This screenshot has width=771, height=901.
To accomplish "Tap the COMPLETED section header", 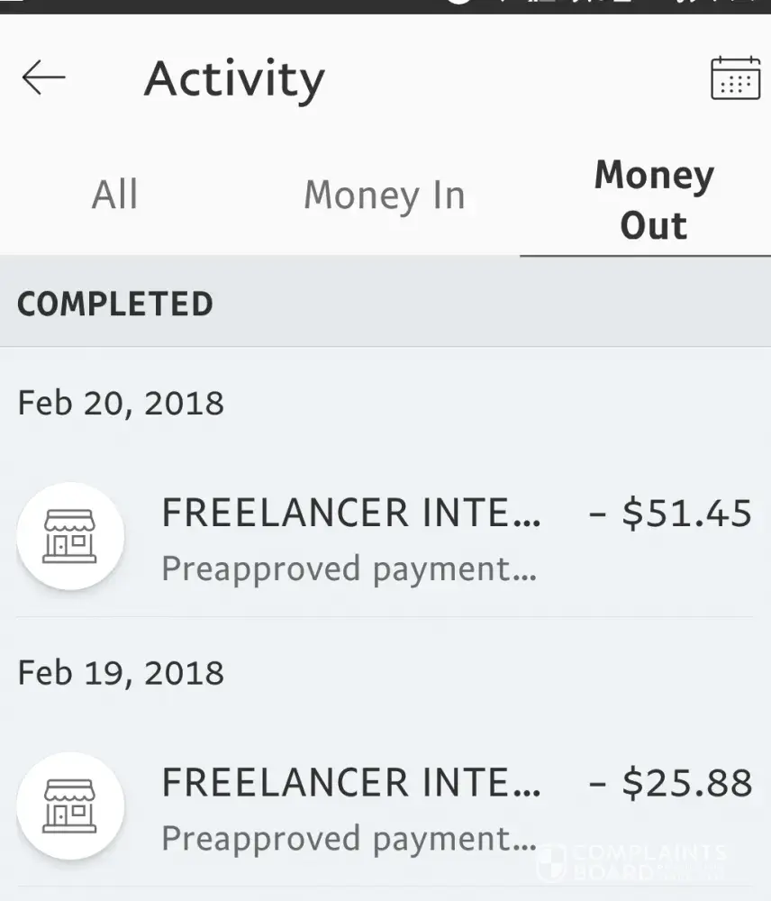I will tap(115, 304).
